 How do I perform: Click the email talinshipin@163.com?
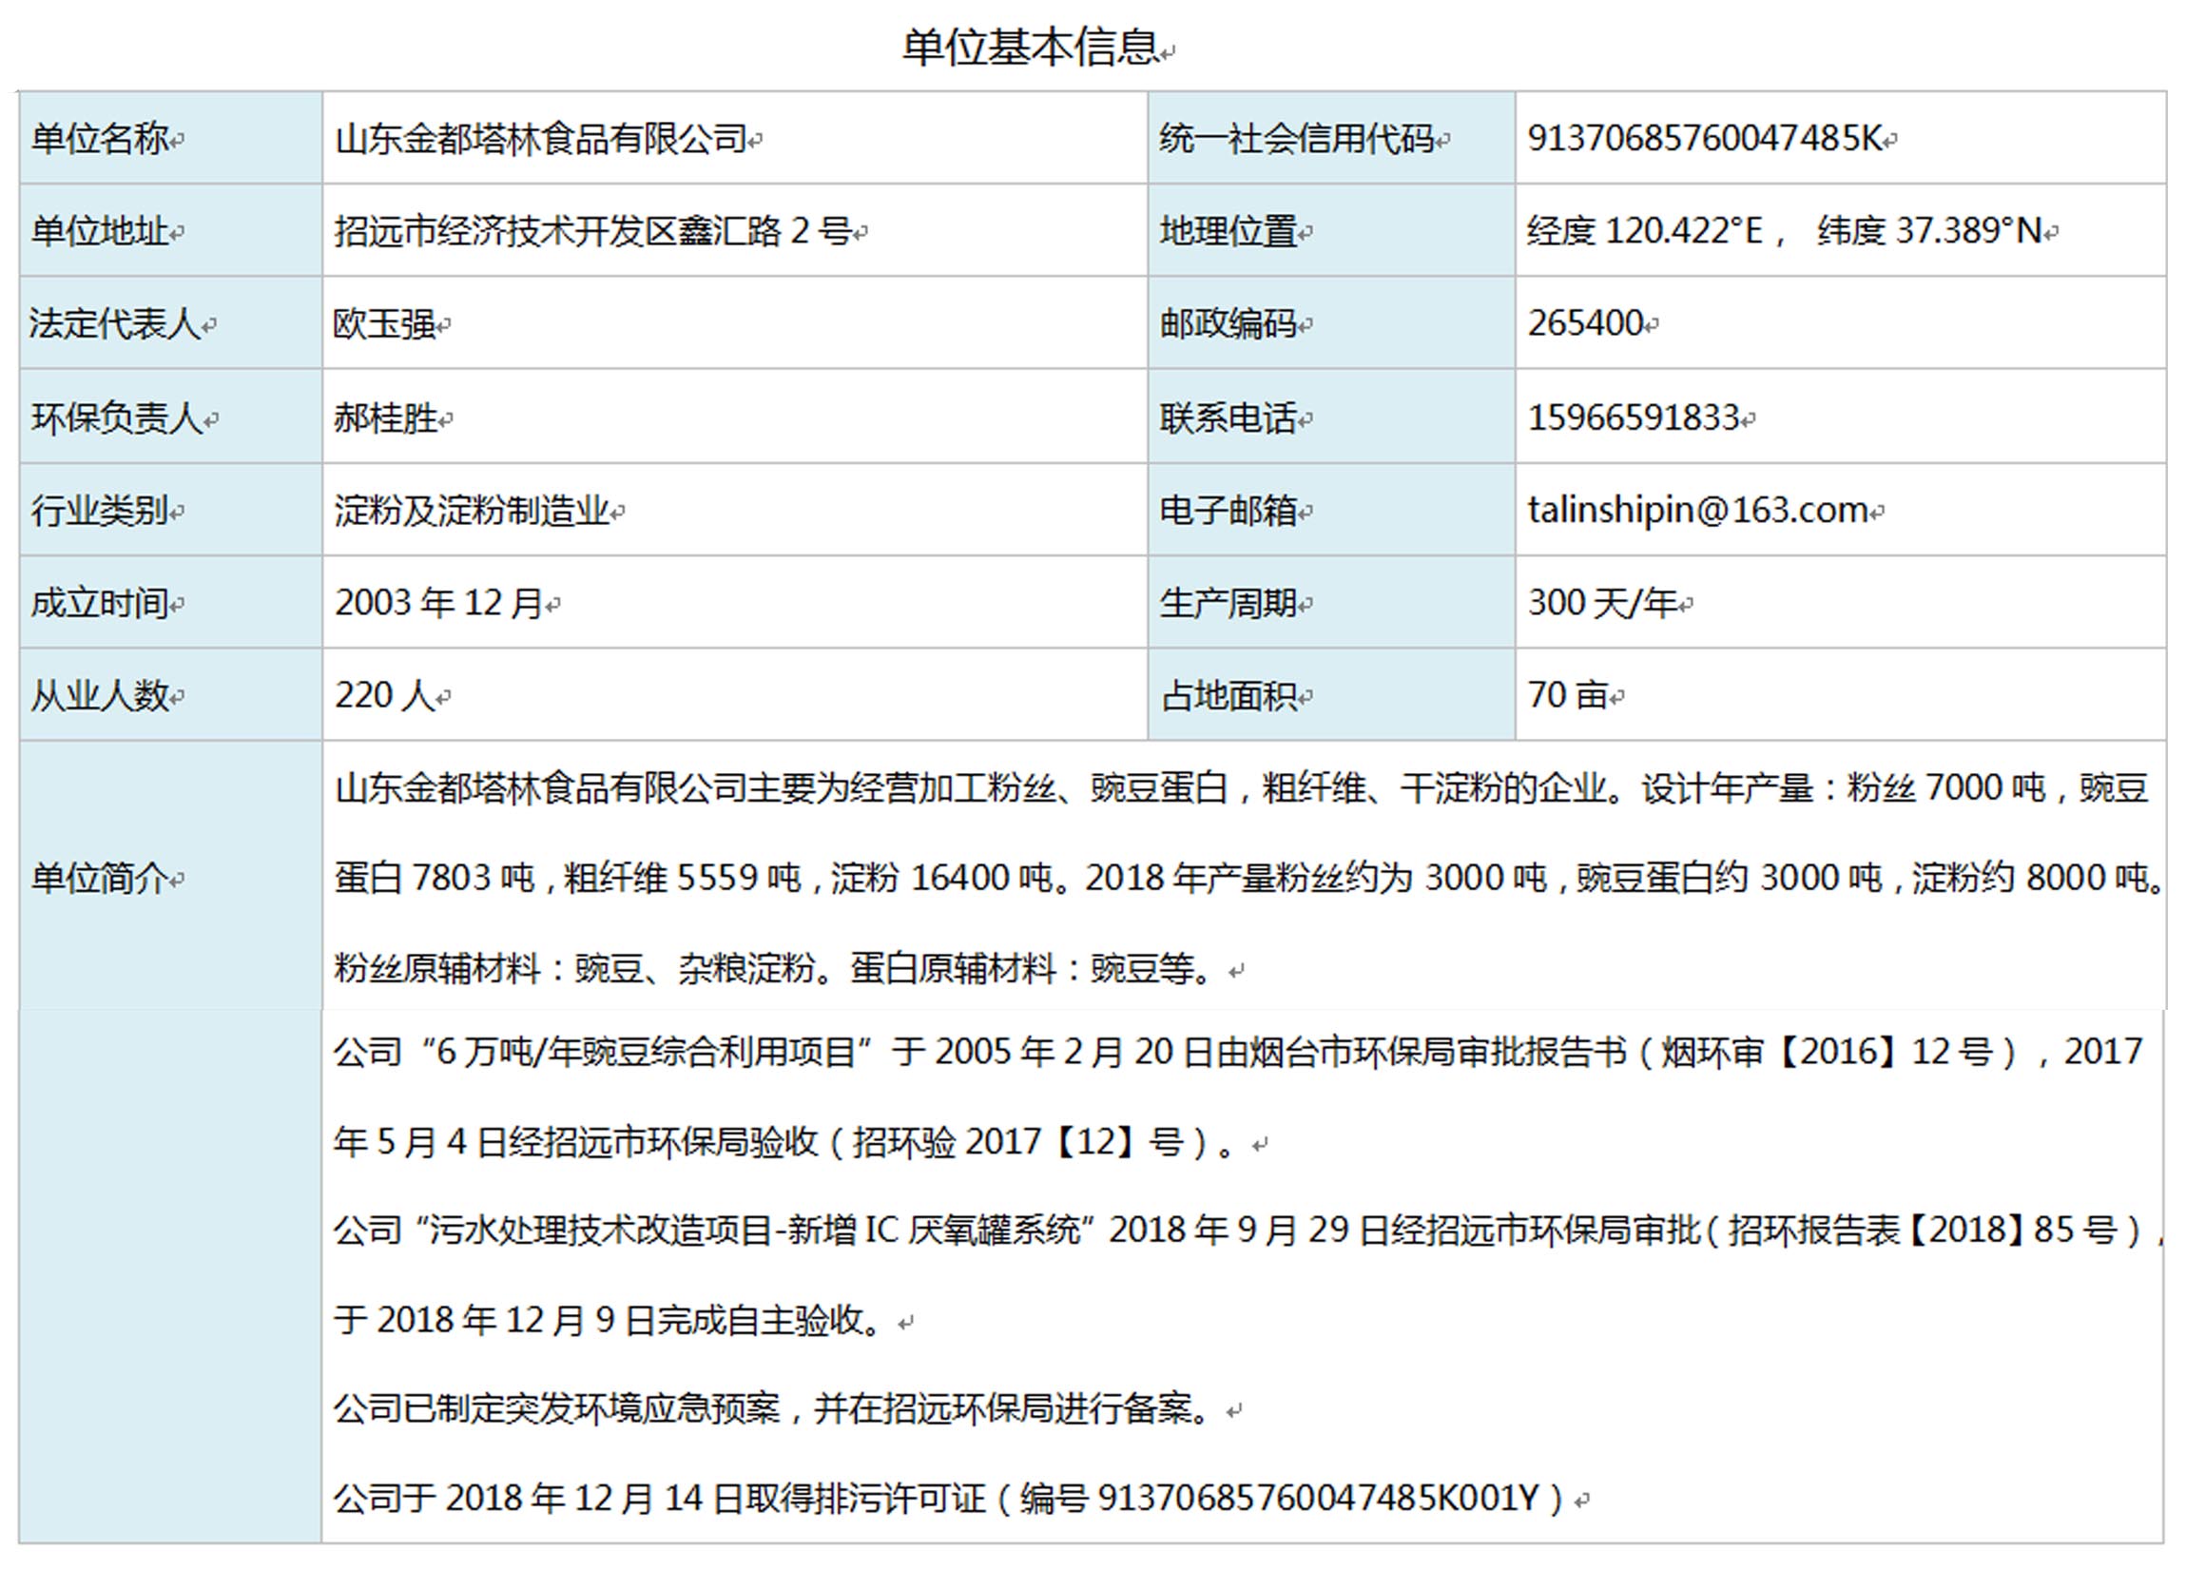pos(1698,510)
